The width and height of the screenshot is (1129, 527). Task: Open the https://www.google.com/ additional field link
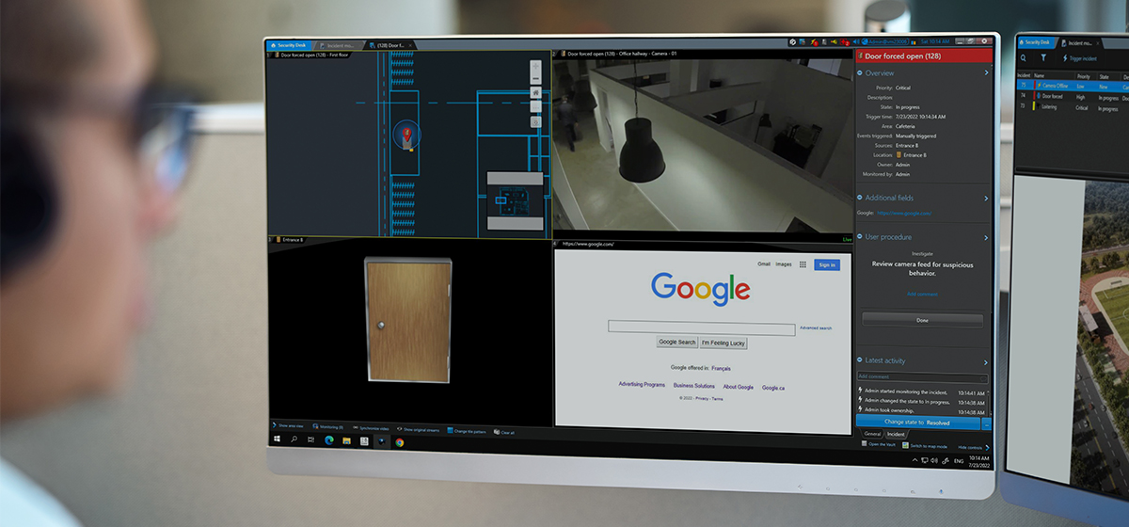tap(904, 213)
